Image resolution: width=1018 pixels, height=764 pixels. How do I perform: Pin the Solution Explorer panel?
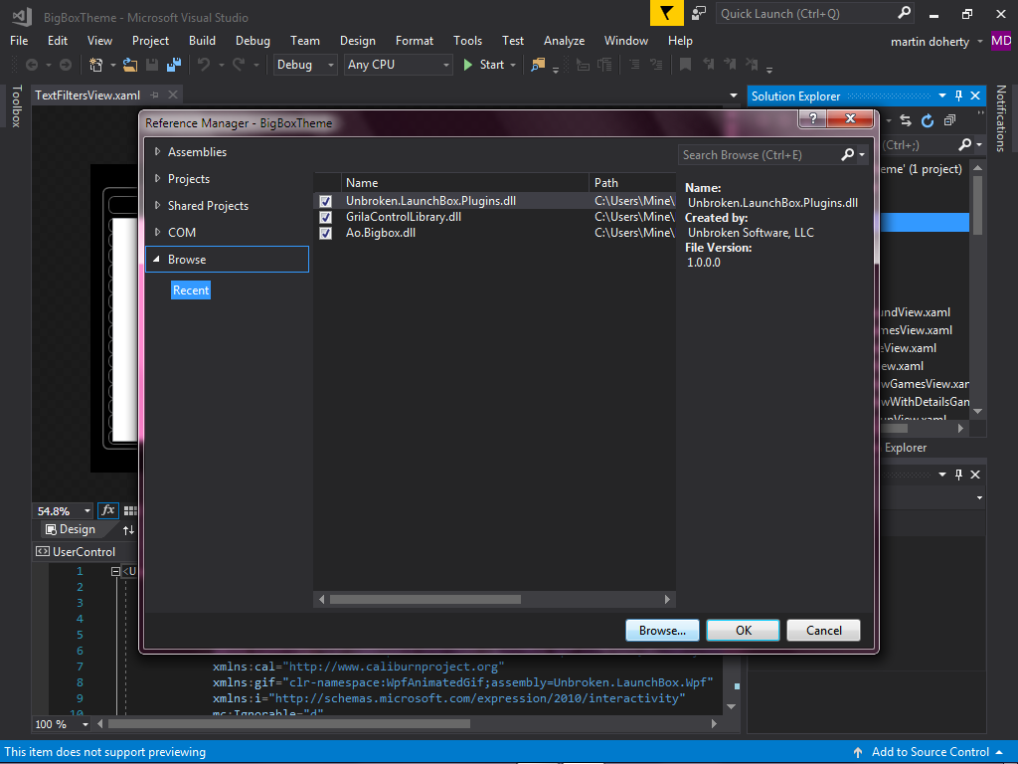click(958, 96)
